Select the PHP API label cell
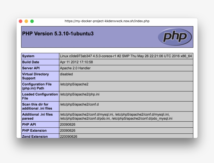The image size is (214, 163). pyautogui.click(x=29, y=125)
